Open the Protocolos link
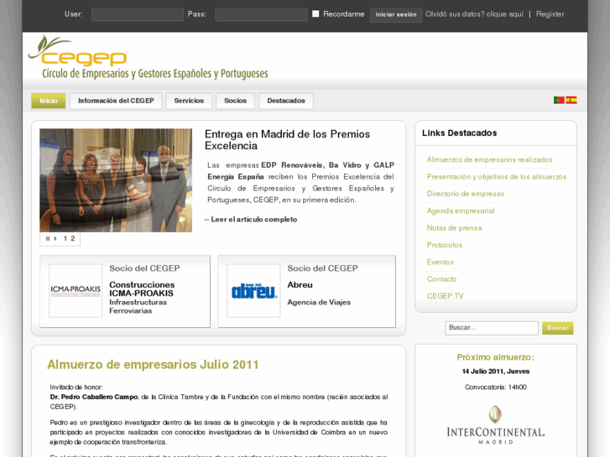Screen dimensions: 610x457 pyautogui.click(x=444, y=245)
